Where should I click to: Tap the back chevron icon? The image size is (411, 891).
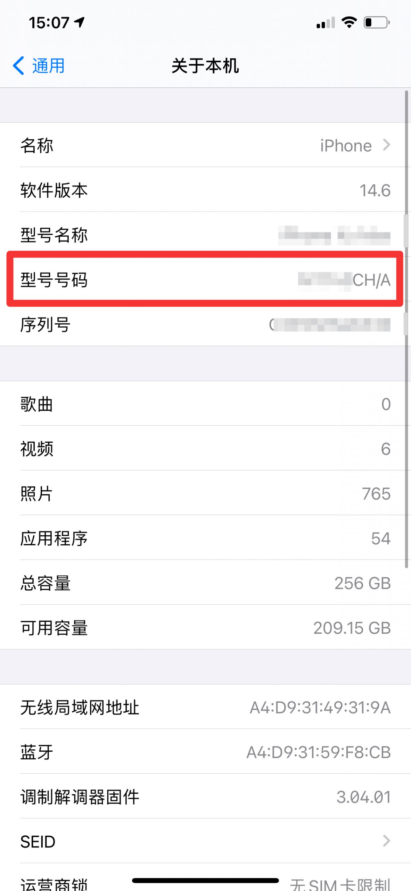click(18, 65)
